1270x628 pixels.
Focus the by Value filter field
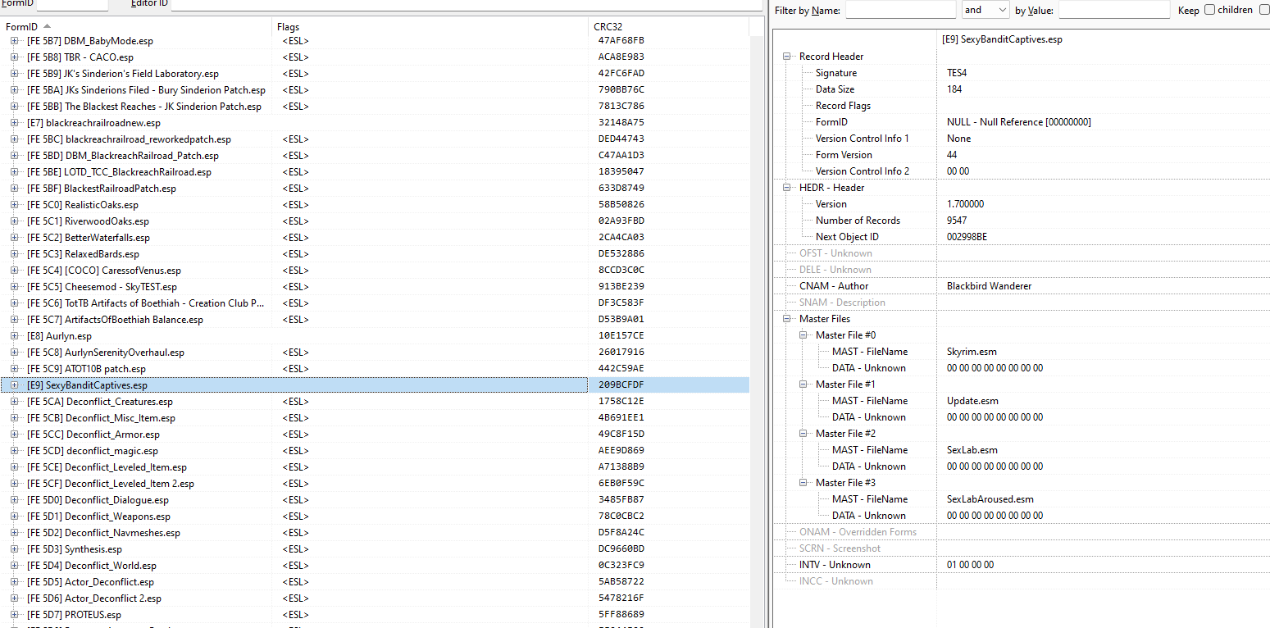(x=1114, y=10)
